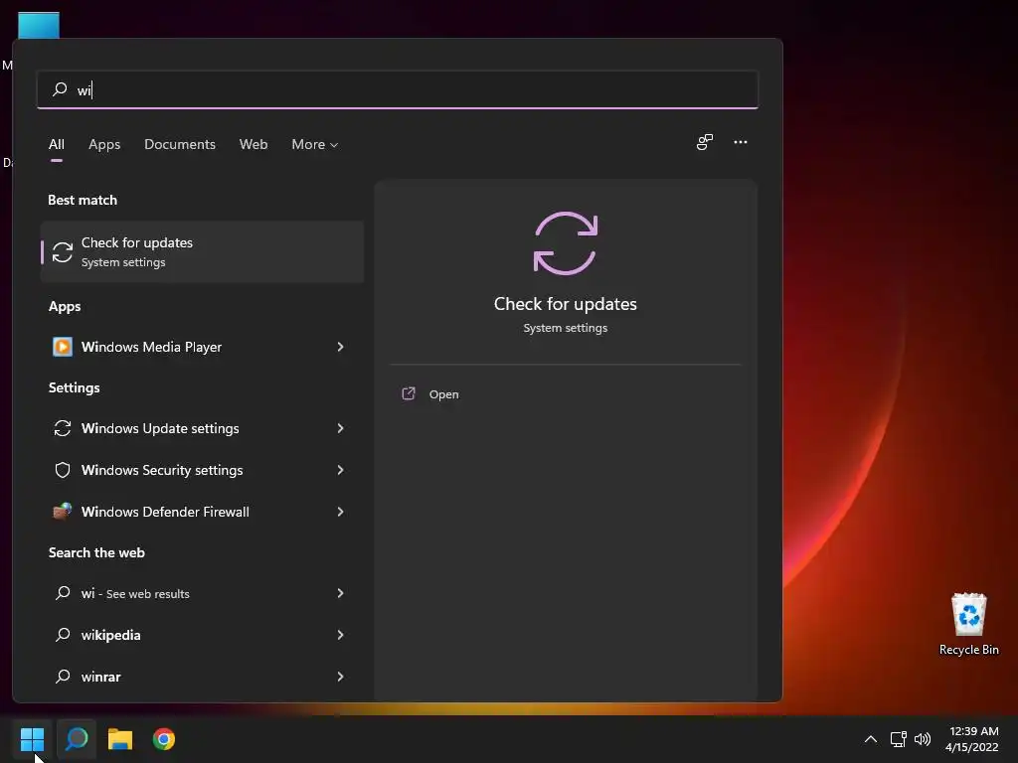
Task: Click the search icon beside wikipedia
Action: (x=63, y=634)
